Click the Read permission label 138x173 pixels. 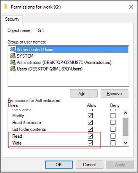point(17,136)
